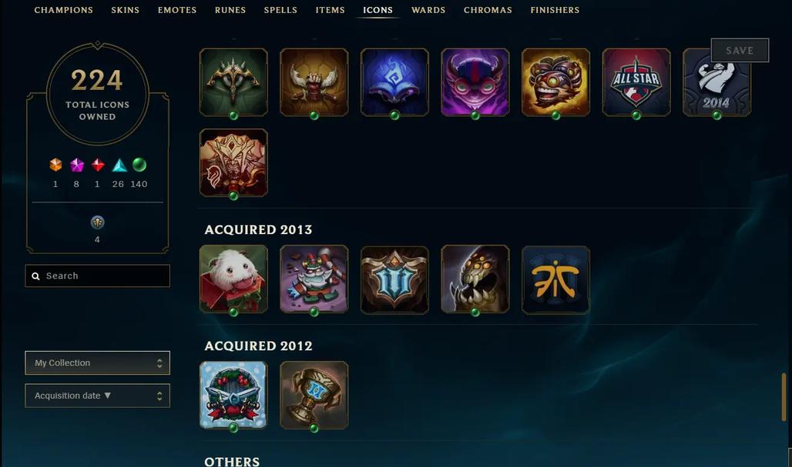Click the Save button
This screenshot has height=467, width=792.
click(740, 51)
